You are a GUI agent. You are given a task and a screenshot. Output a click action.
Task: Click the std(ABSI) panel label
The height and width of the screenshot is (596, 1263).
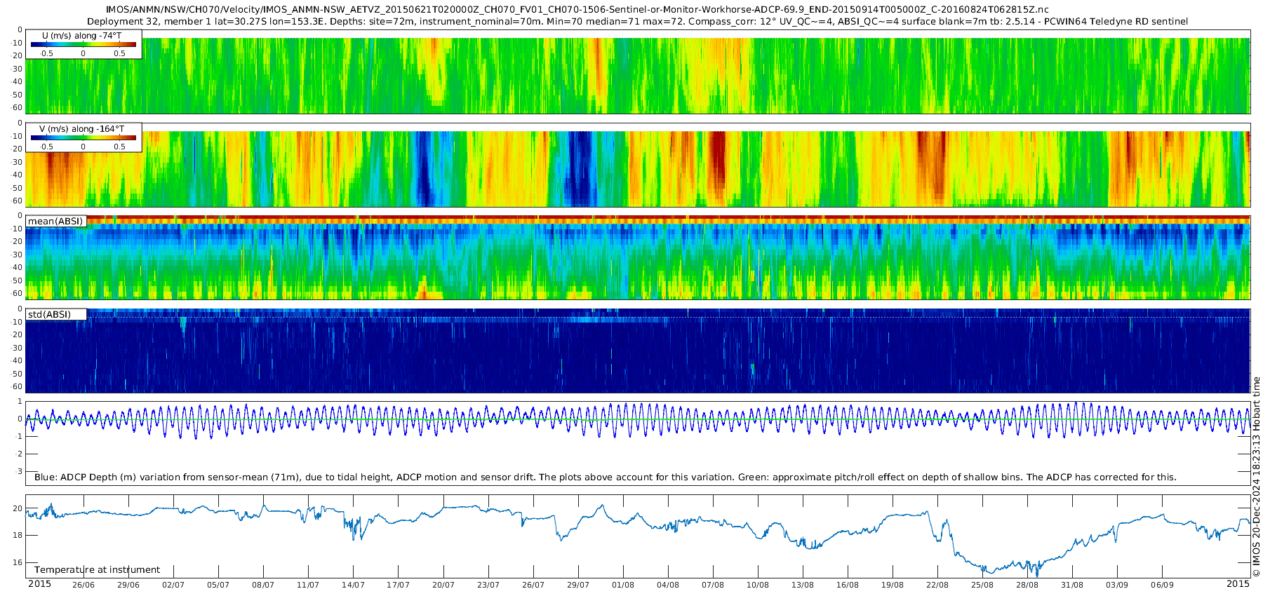coord(49,314)
